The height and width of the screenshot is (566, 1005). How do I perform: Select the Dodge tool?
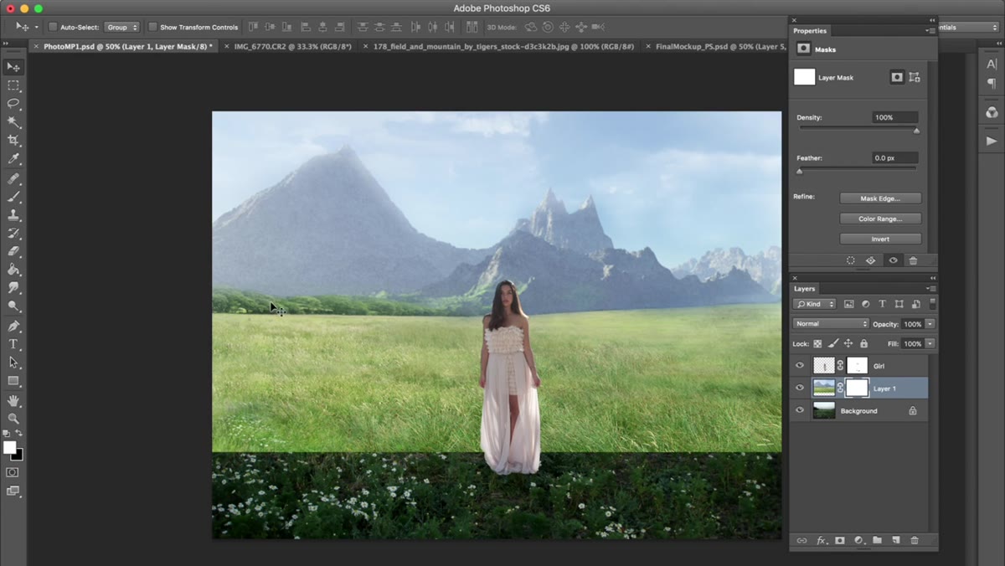click(13, 306)
